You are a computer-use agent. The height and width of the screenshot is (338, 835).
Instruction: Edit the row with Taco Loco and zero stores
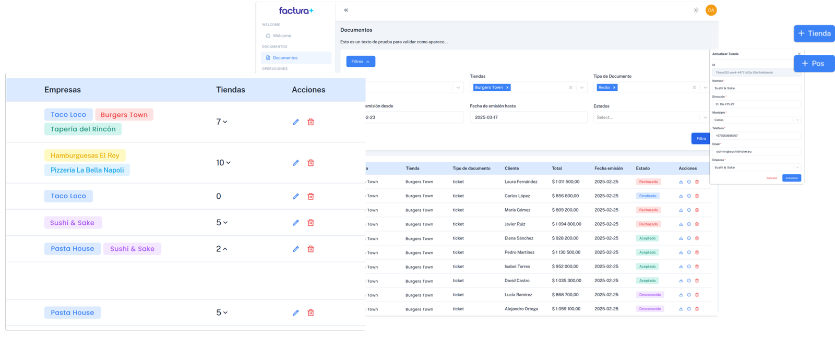point(295,197)
